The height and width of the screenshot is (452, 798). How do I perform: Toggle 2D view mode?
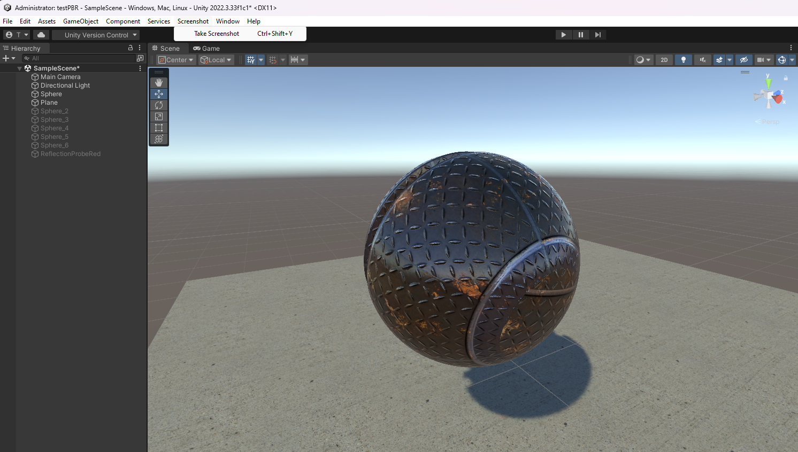point(664,60)
